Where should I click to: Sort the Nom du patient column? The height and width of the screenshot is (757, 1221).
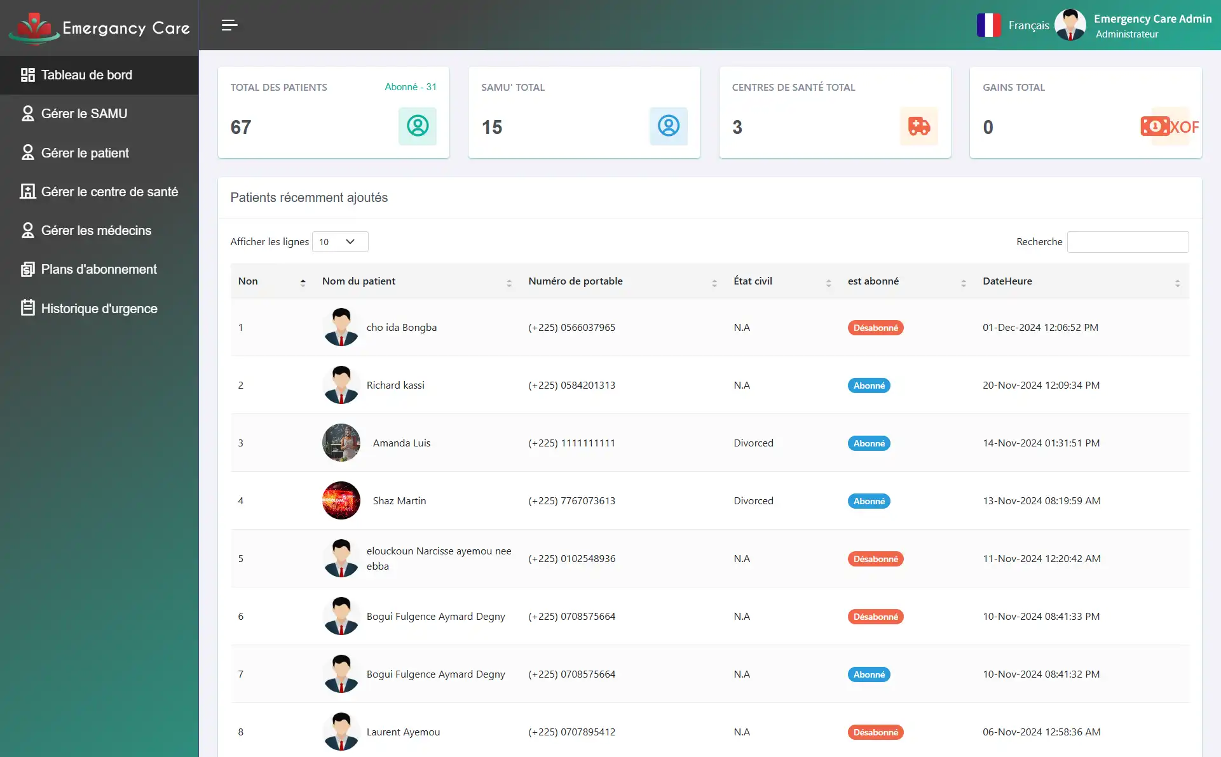pos(508,281)
